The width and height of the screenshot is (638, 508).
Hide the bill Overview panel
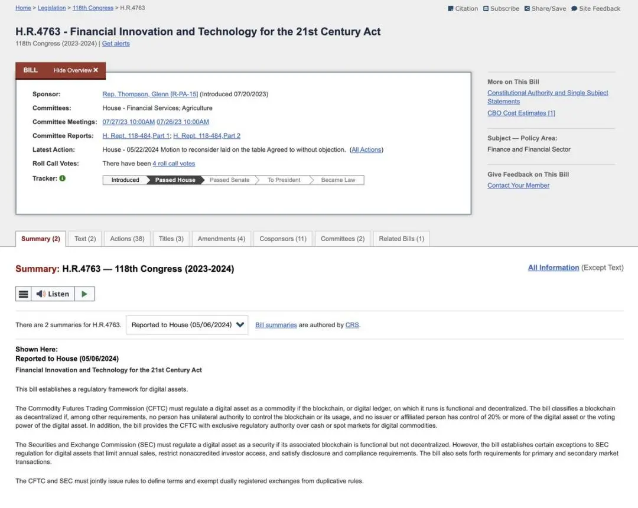click(76, 70)
